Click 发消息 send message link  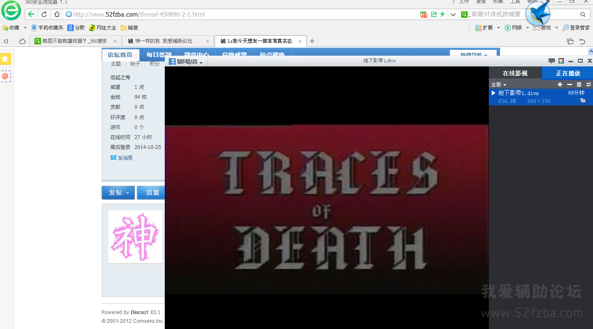click(122, 158)
